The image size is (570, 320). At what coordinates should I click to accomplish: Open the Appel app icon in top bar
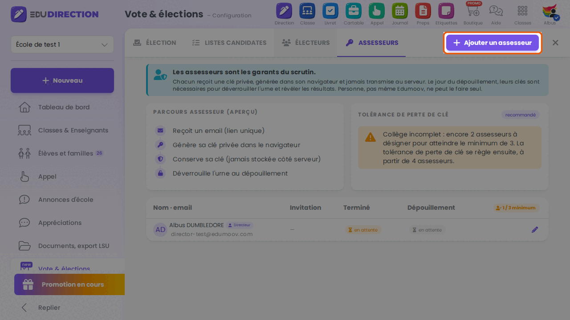point(377,11)
